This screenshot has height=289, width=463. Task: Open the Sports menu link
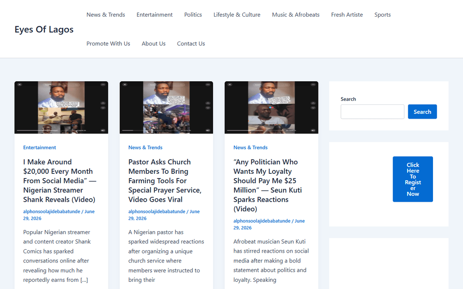pos(382,15)
